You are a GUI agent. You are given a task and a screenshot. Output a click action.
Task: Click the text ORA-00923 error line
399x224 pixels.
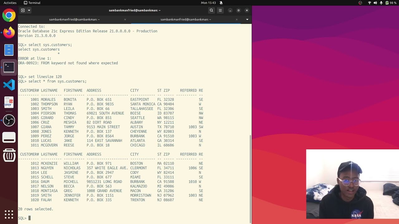[x=68, y=63]
